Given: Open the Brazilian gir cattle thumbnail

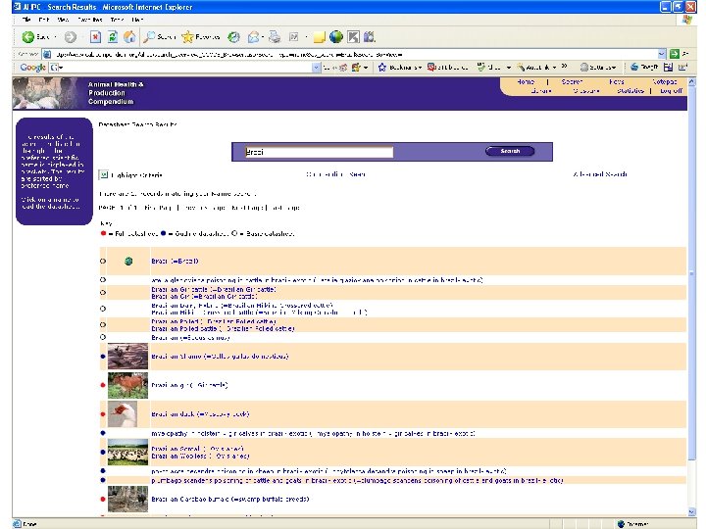Looking at the screenshot, I should pos(127,385).
